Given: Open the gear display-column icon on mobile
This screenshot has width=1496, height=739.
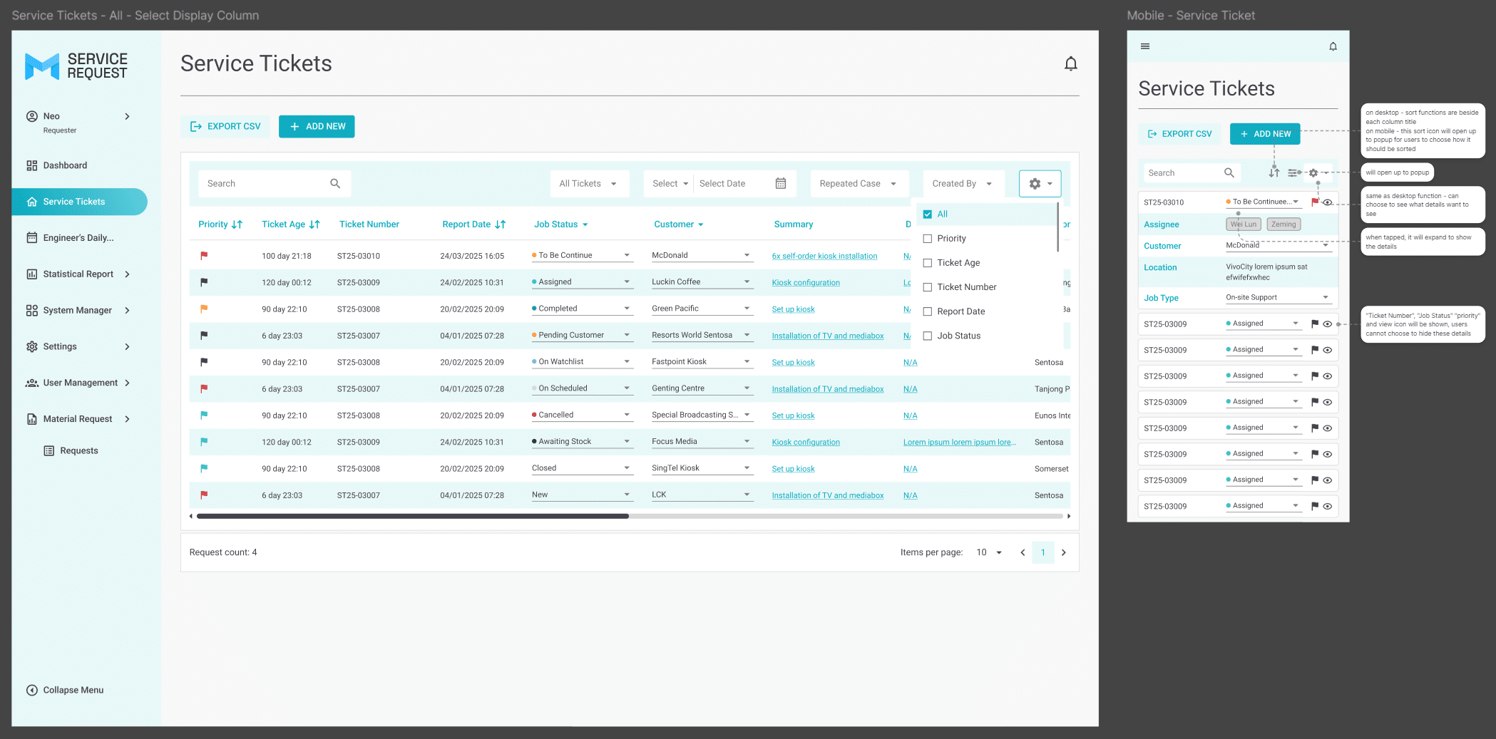Looking at the screenshot, I should [1313, 172].
